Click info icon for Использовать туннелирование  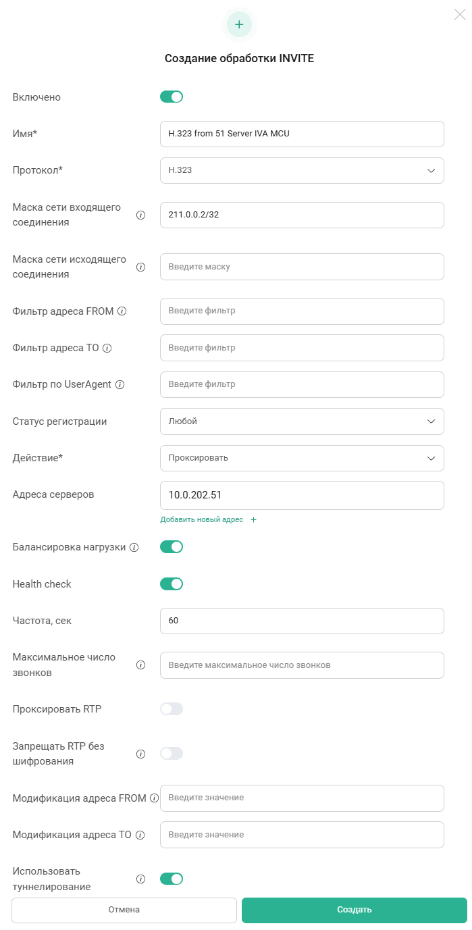click(141, 879)
